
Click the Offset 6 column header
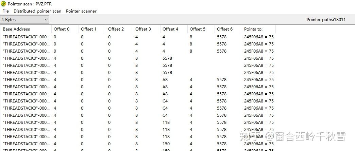(x=228, y=29)
